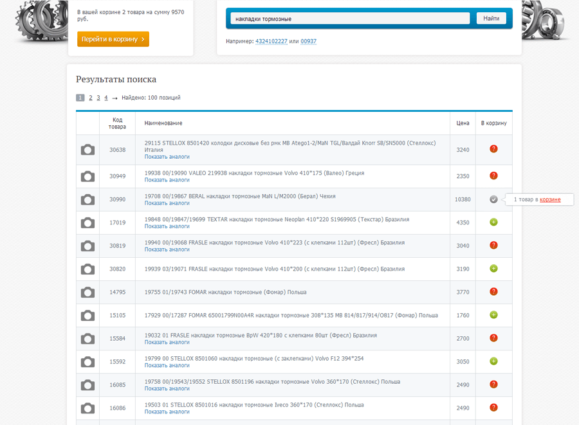
Task: Show analogs for FRASLE BpW 420*180
Action: (167, 342)
